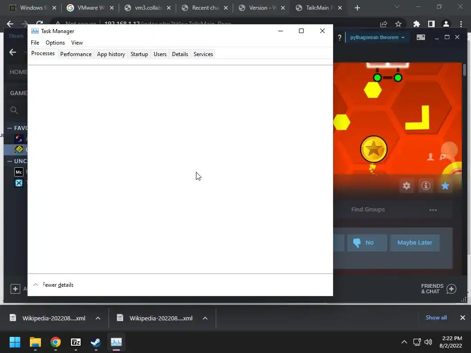Expand options for first Wikipedia xml download
The width and height of the screenshot is (471, 353).
click(x=98, y=318)
